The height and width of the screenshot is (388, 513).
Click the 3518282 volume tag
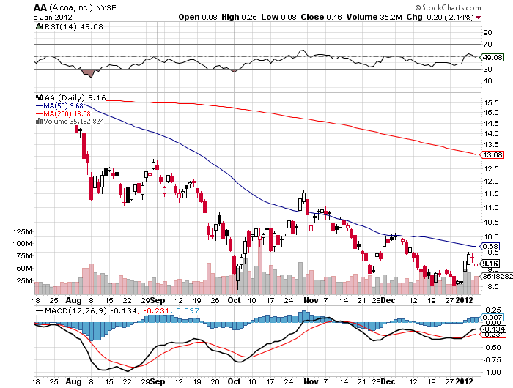(496, 277)
